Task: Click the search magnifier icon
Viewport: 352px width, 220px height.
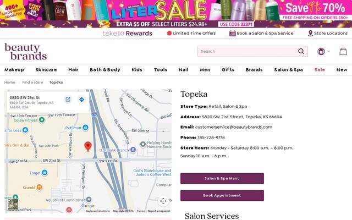Action: [301, 51]
